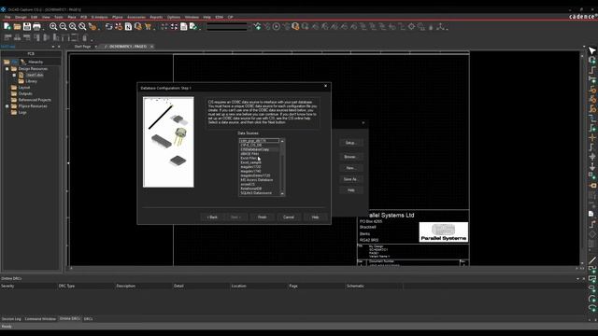Click the Data Sources list scroll-up arrow
This screenshot has height=336, width=598.
click(x=282, y=141)
